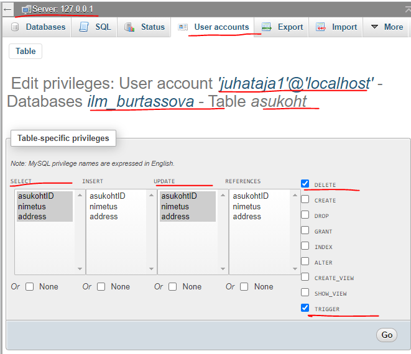Click the User accounts tab icon
411x354 pixels.
point(183,27)
